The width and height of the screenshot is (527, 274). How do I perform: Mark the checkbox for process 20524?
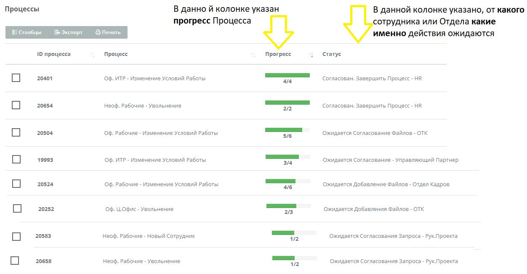point(16,184)
